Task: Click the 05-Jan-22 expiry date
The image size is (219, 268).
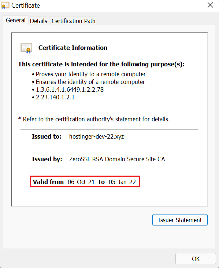Action: [x=122, y=182]
